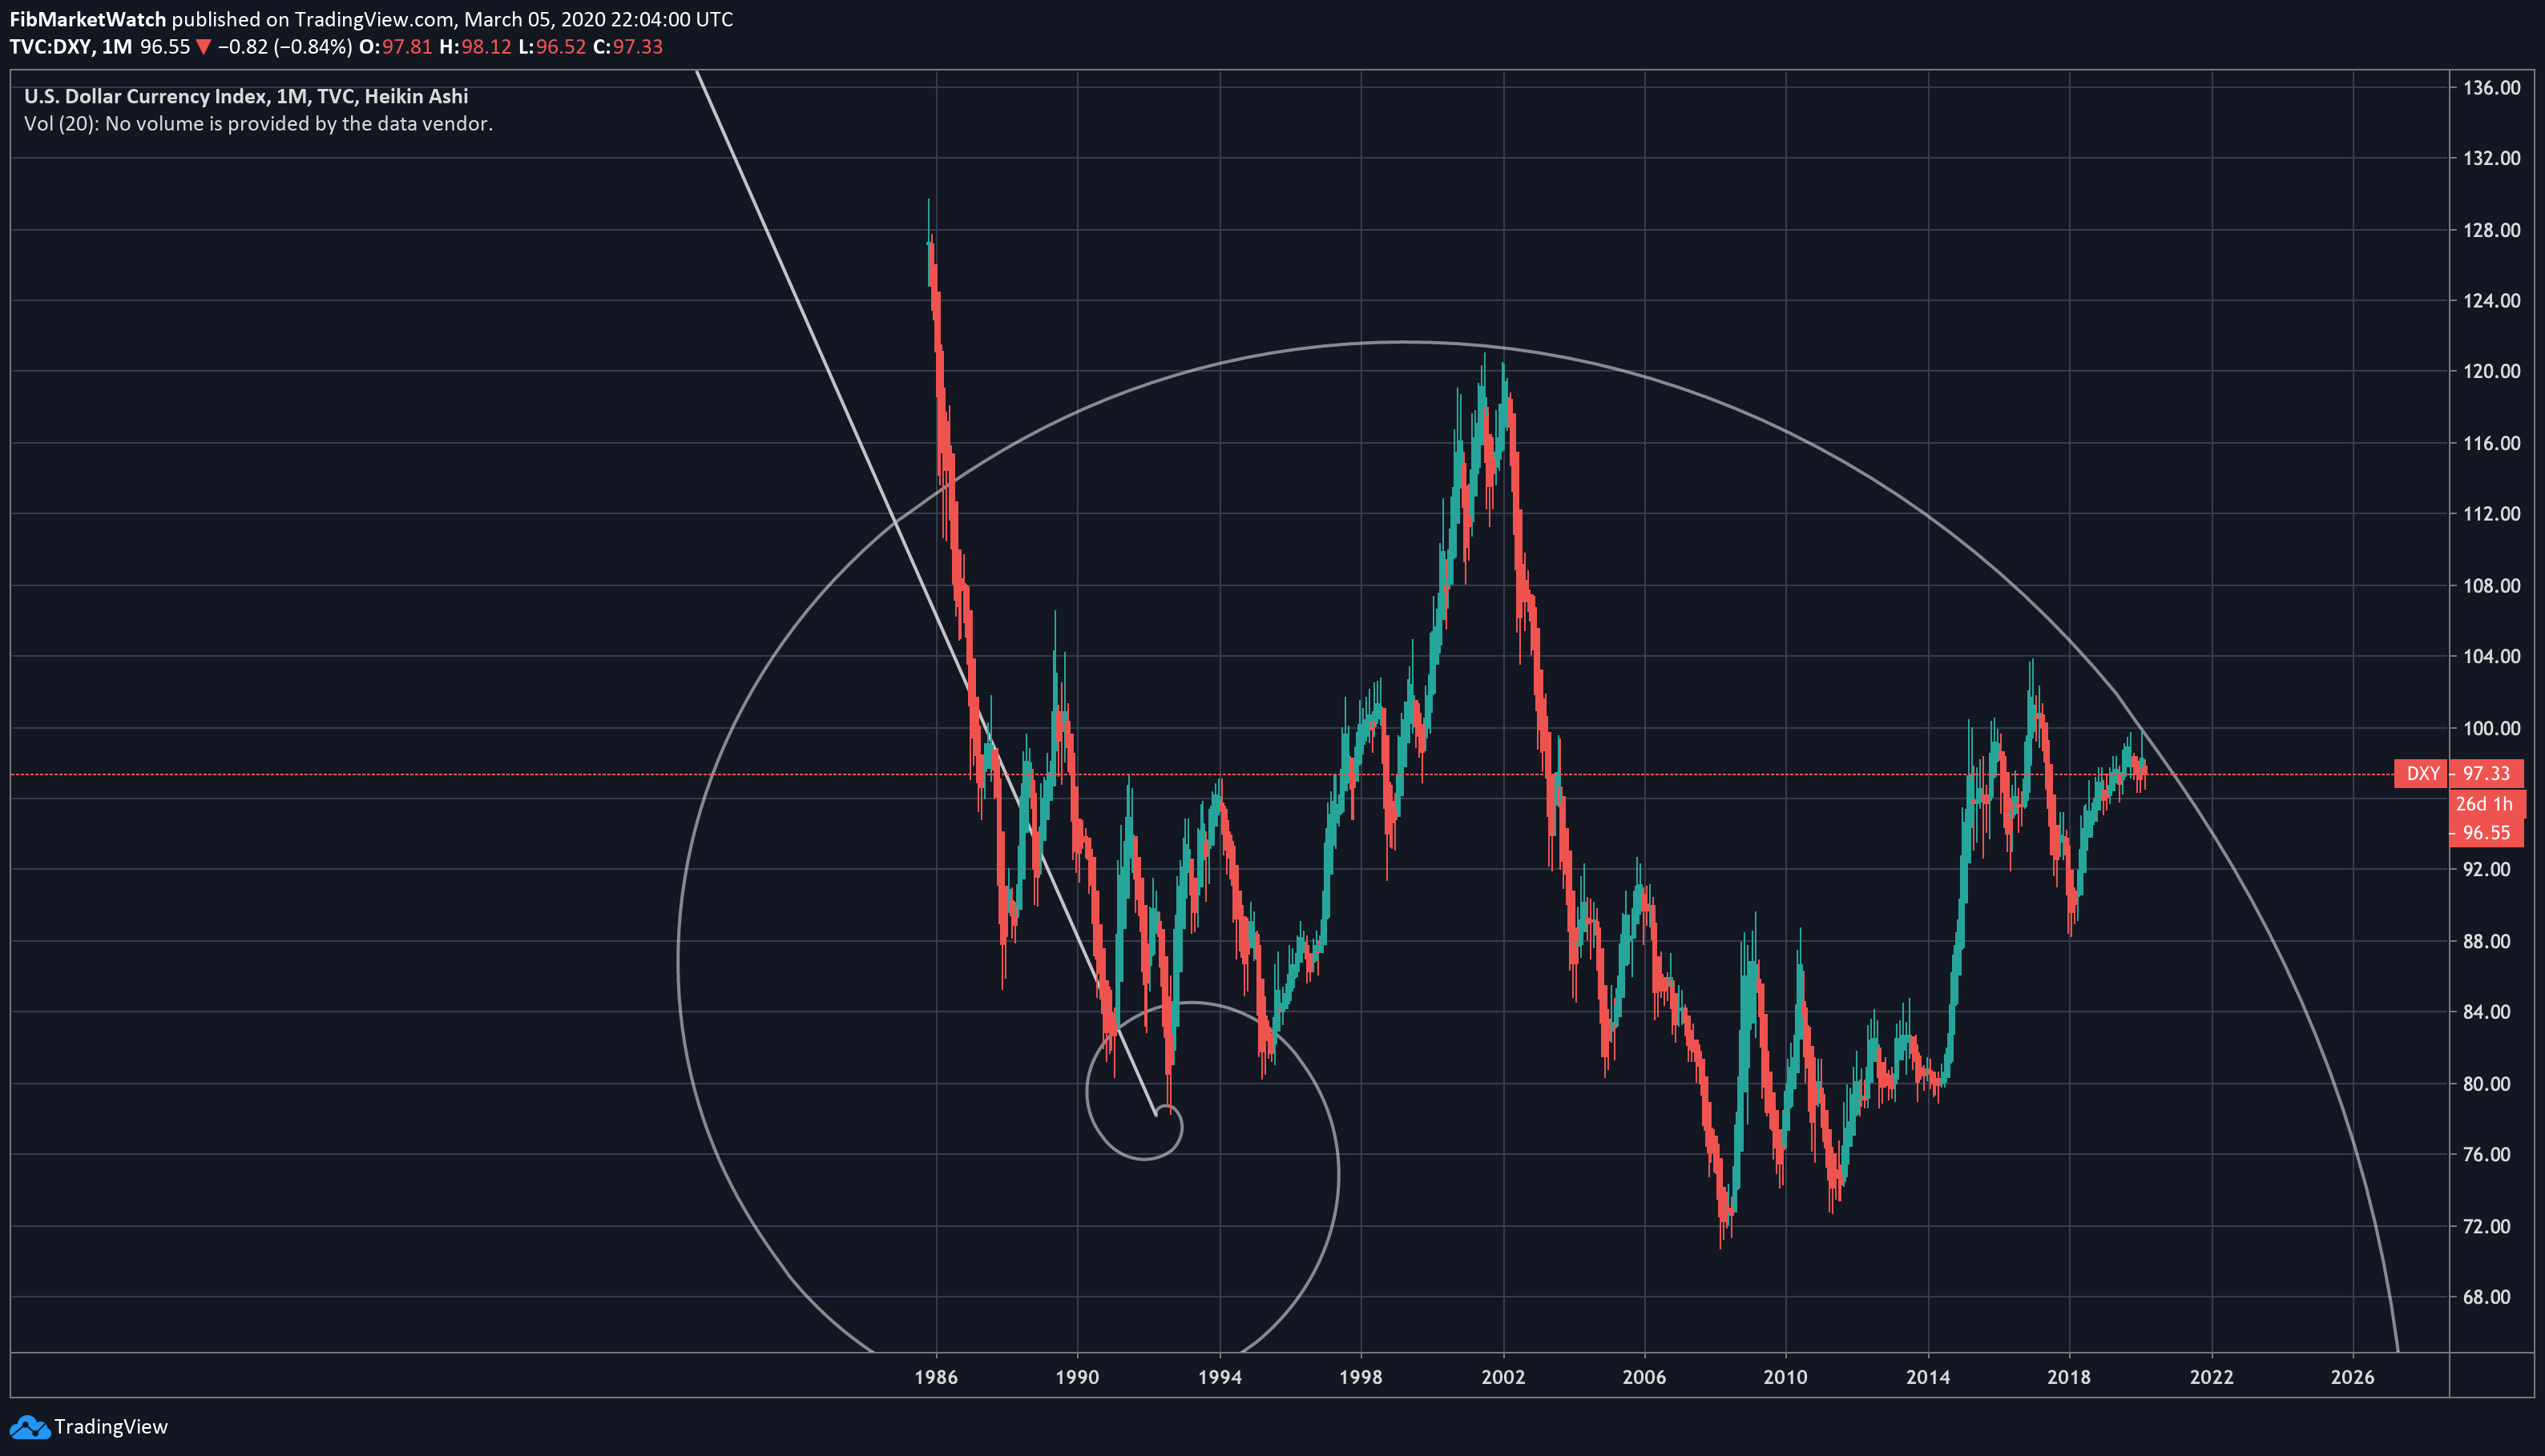Click the 1998 year label on time axis
Image resolution: width=2545 pixels, height=1456 pixels.
tap(1361, 1377)
